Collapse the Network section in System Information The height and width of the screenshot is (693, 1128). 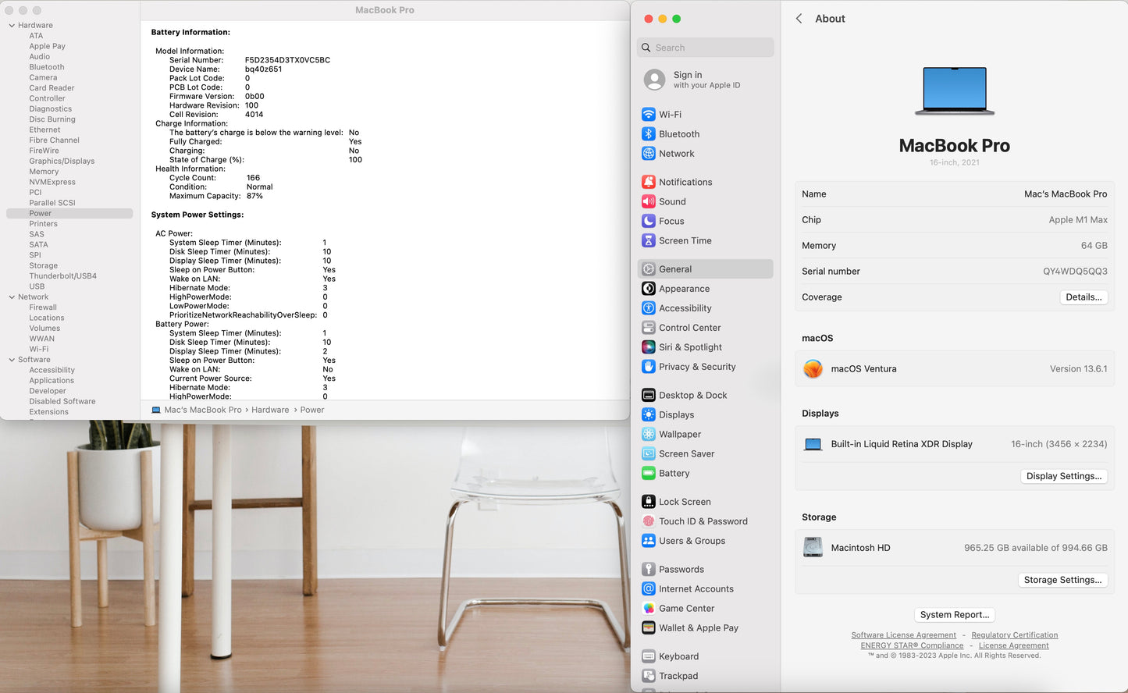(12, 297)
